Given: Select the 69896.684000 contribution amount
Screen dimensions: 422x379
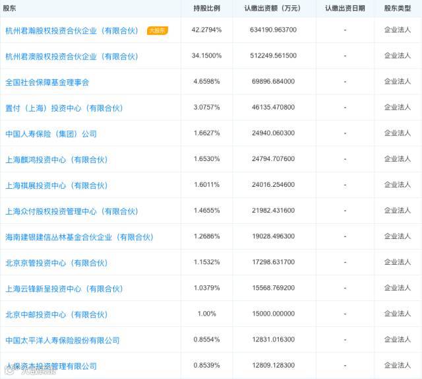Looking at the screenshot, I should click(x=273, y=81).
